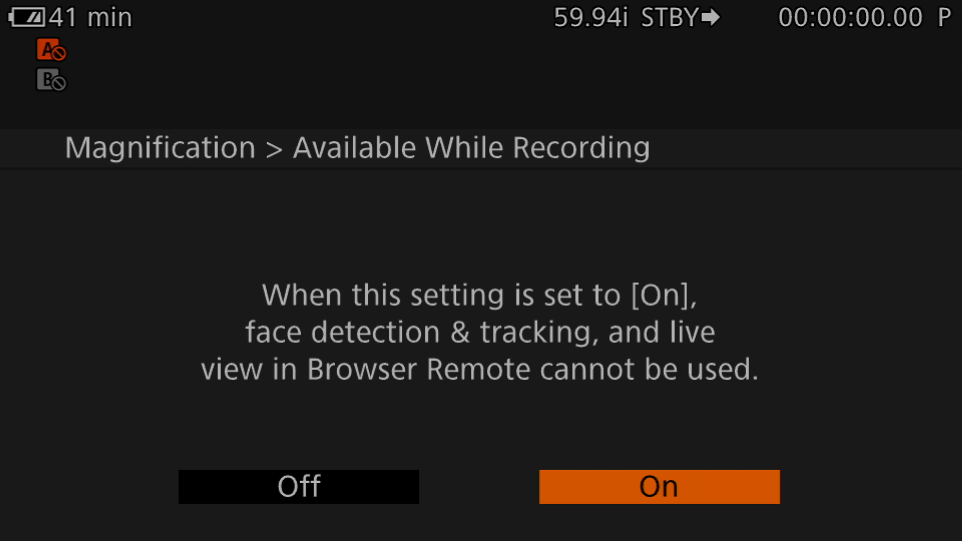Go back to Magnification in the breadcrumb
Screen dimensions: 962x541
(160, 148)
